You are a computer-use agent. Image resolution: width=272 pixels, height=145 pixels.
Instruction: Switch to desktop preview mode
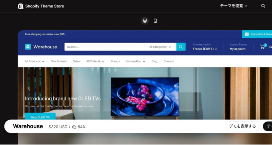(145, 21)
